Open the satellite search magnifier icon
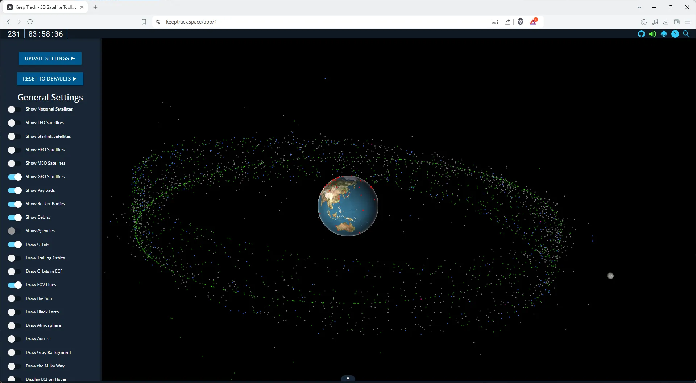Viewport: 696px width, 383px height. pos(686,34)
